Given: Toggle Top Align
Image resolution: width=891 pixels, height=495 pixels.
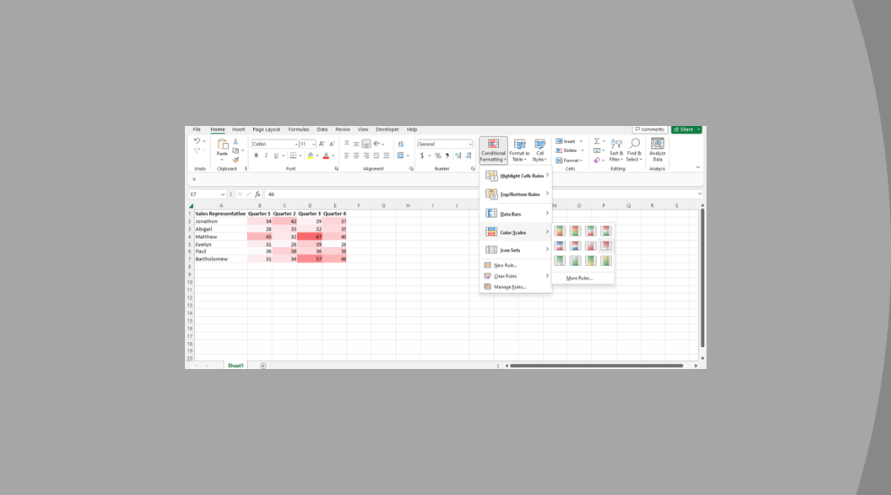Looking at the screenshot, I should [346, 144].
